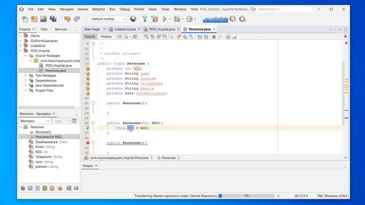The image size is (365, 205).
Task: Toggle Sort by Source in the Navigator
Action: (x=76, y=188)
